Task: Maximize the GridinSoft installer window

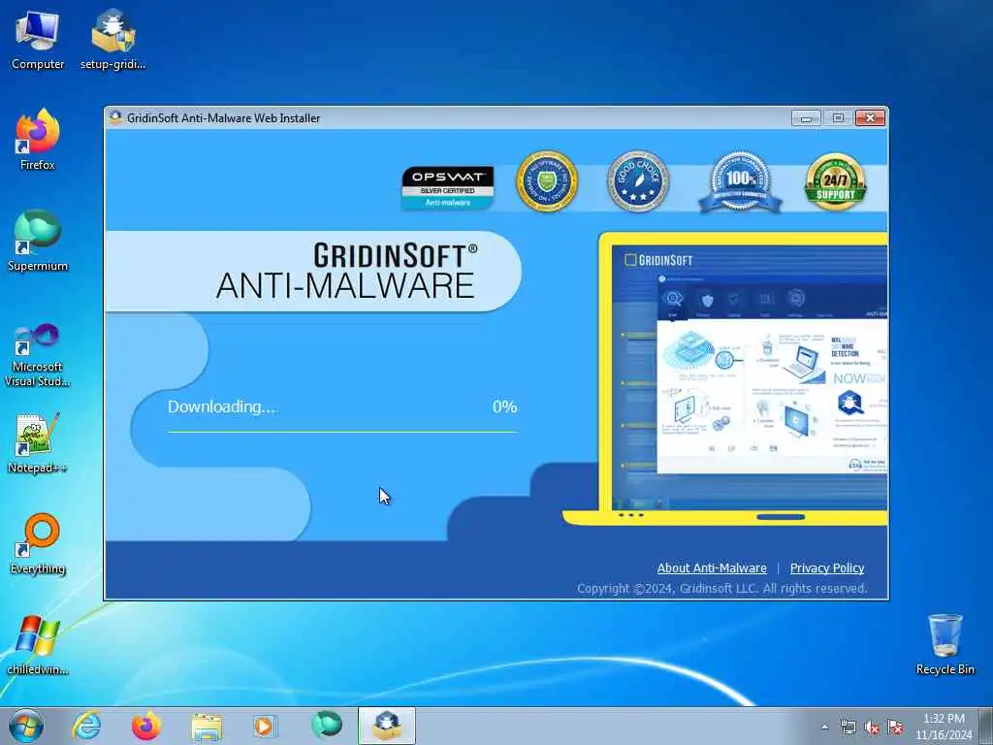Action: pyautogui.click(x=838, y=117)
